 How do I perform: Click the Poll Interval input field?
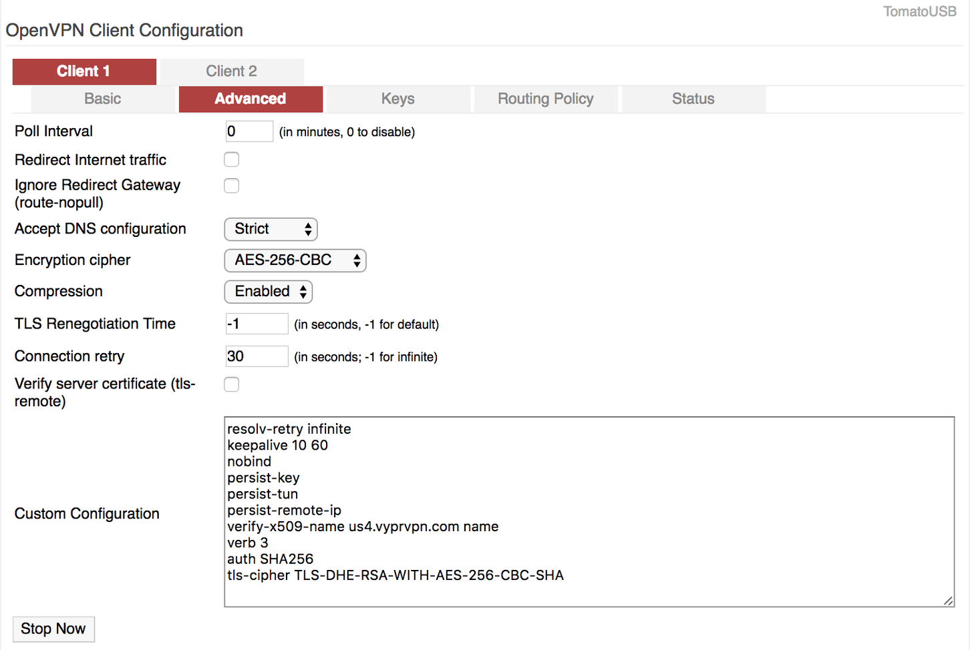(x=249, y=131)
